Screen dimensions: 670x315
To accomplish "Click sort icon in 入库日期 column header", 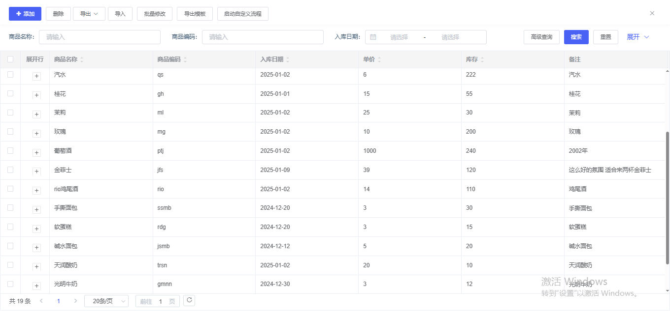I will tap(288, 59).
